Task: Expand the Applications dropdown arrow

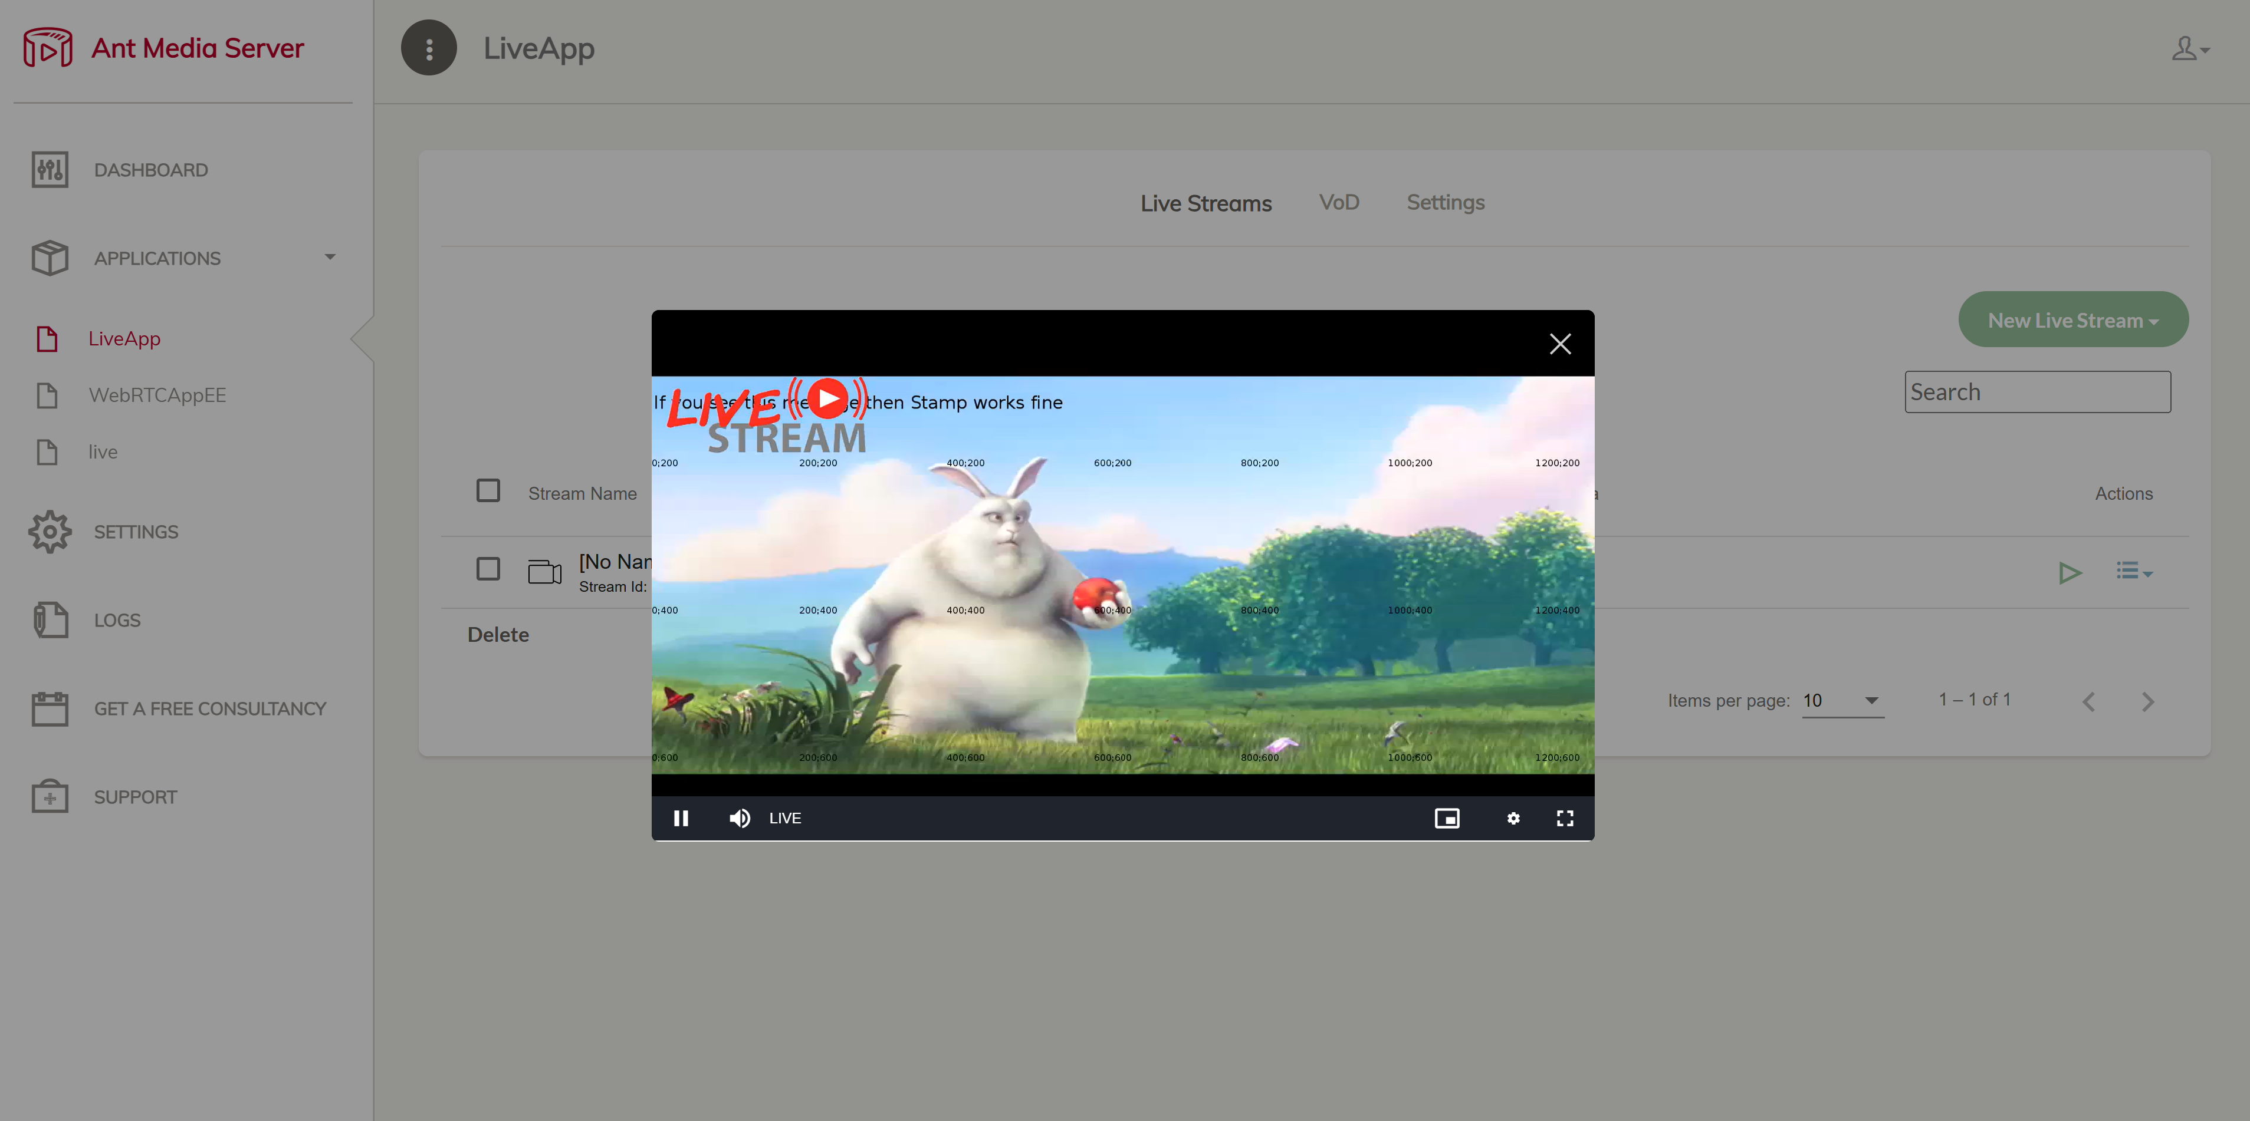Action: (330, 257)
